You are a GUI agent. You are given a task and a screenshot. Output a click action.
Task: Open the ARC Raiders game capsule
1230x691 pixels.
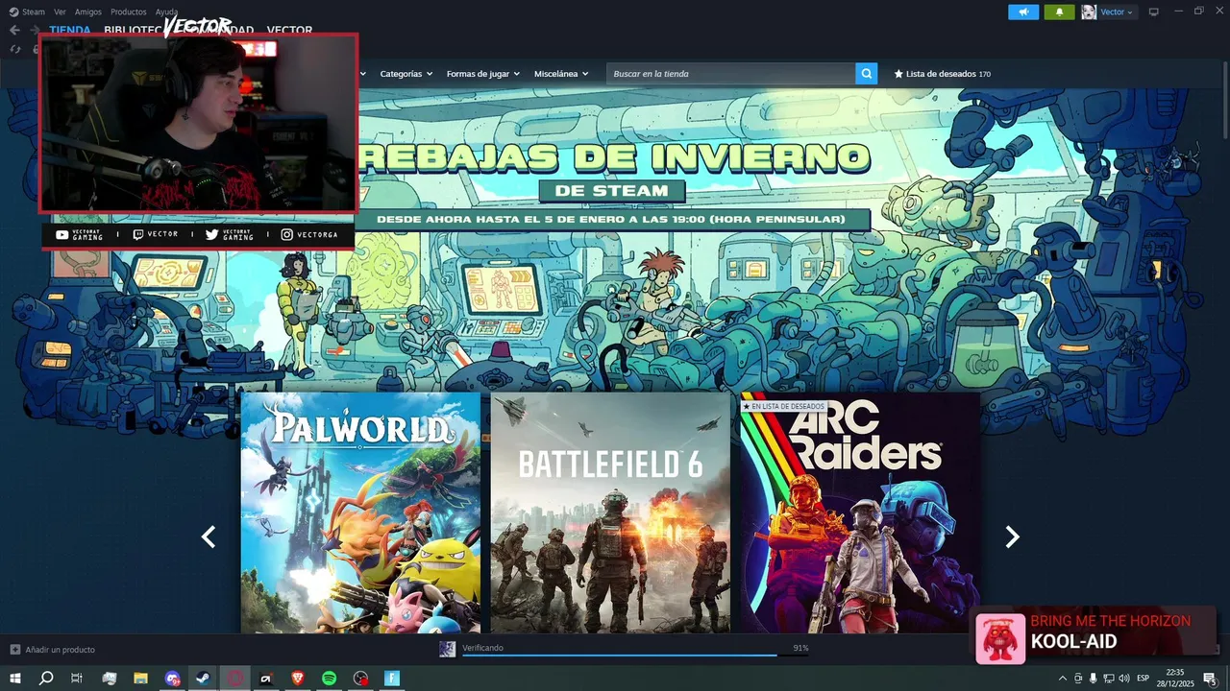860,512
